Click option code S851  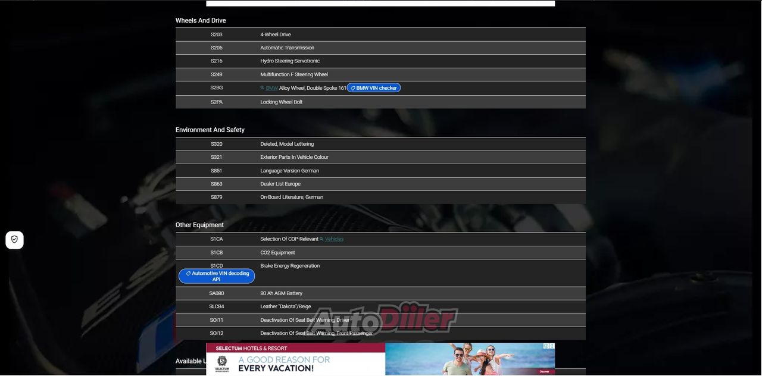click(x=217, y=171)
